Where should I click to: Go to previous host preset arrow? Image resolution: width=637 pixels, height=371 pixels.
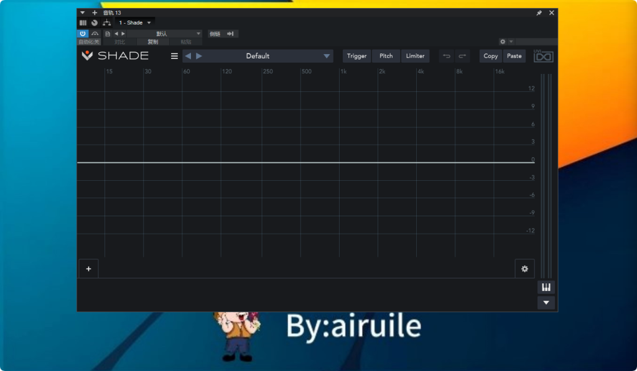(x=116, y=34)
